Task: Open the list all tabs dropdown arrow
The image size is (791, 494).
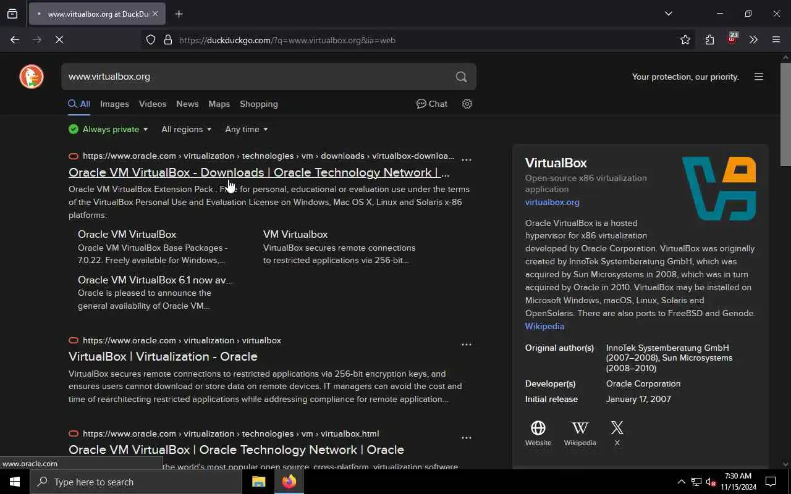Action: coord(669,14)
